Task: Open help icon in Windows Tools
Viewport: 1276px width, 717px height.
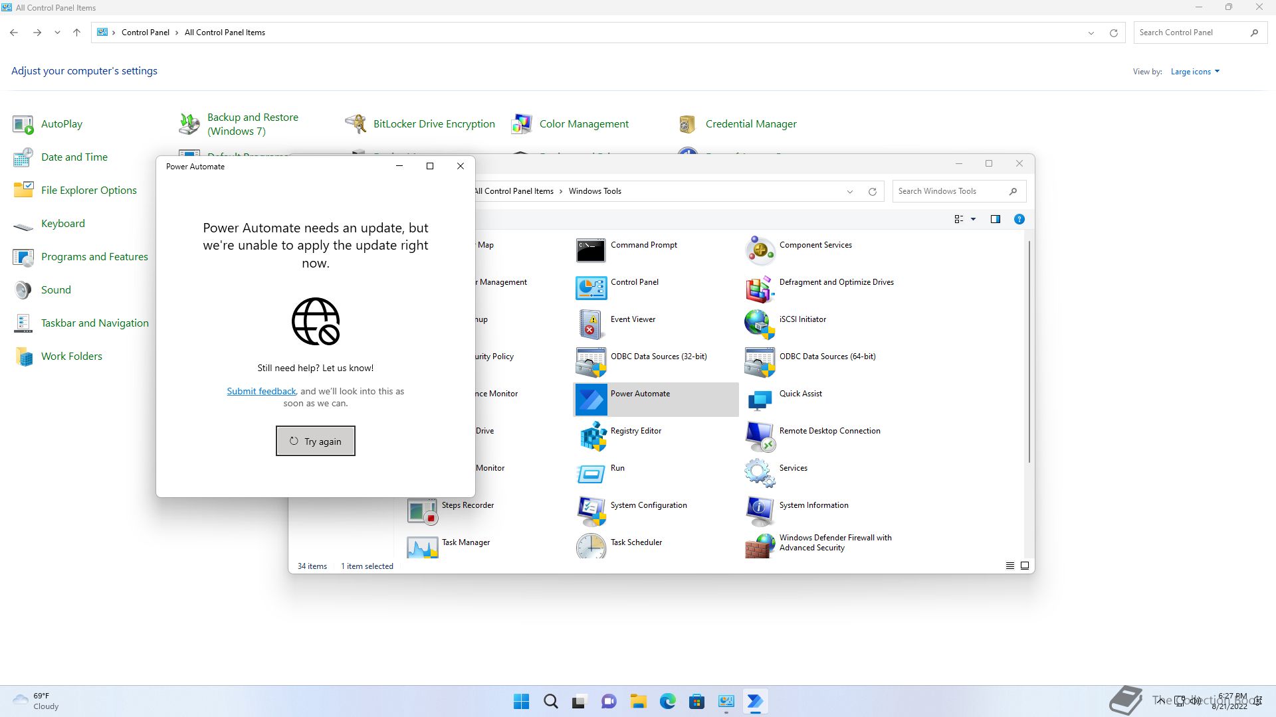Action: 1019,219
